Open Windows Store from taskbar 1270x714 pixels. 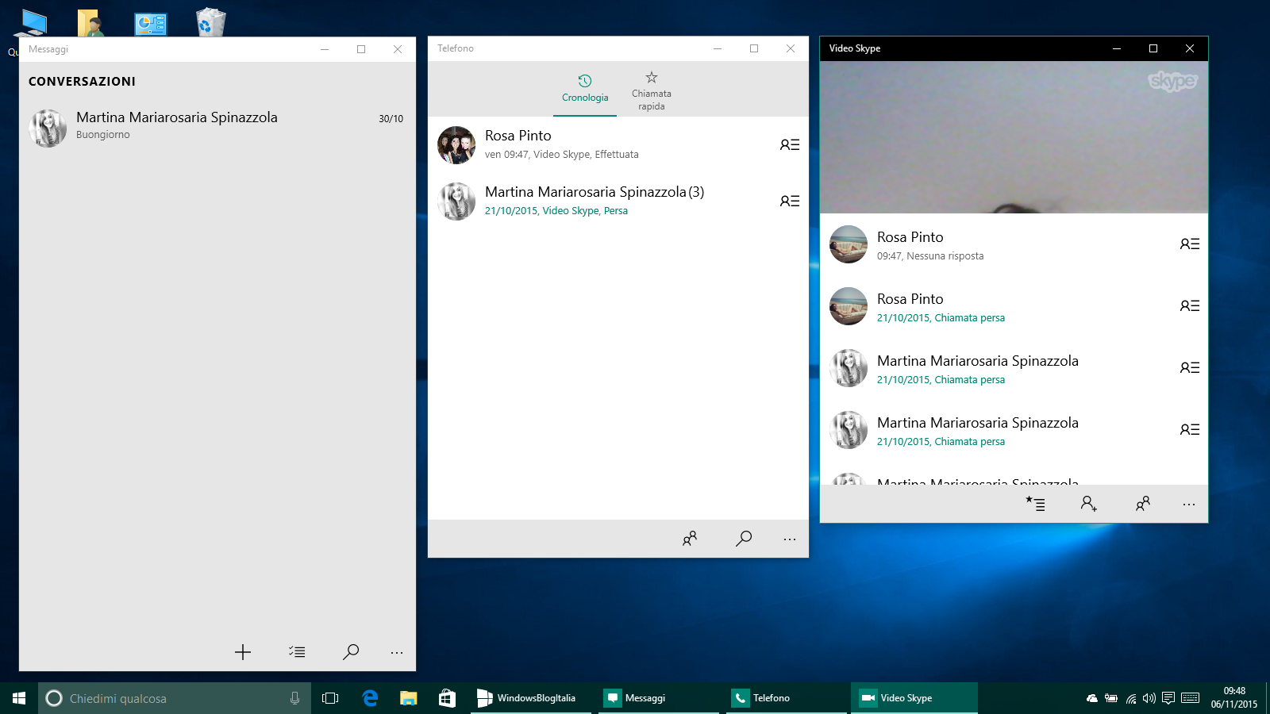448,698
